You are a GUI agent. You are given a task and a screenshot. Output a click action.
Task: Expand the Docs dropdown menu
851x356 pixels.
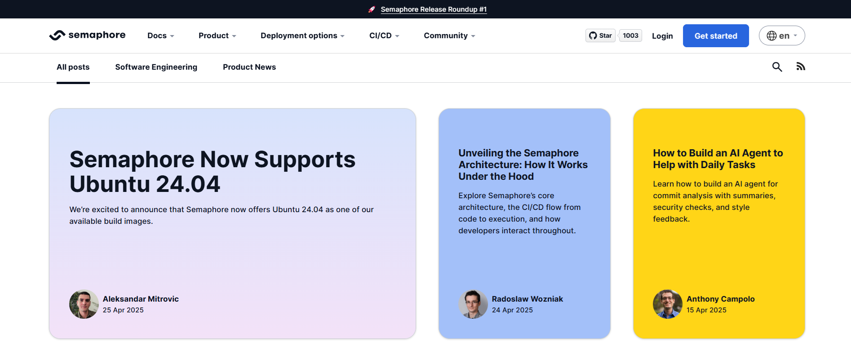[160, 36]
